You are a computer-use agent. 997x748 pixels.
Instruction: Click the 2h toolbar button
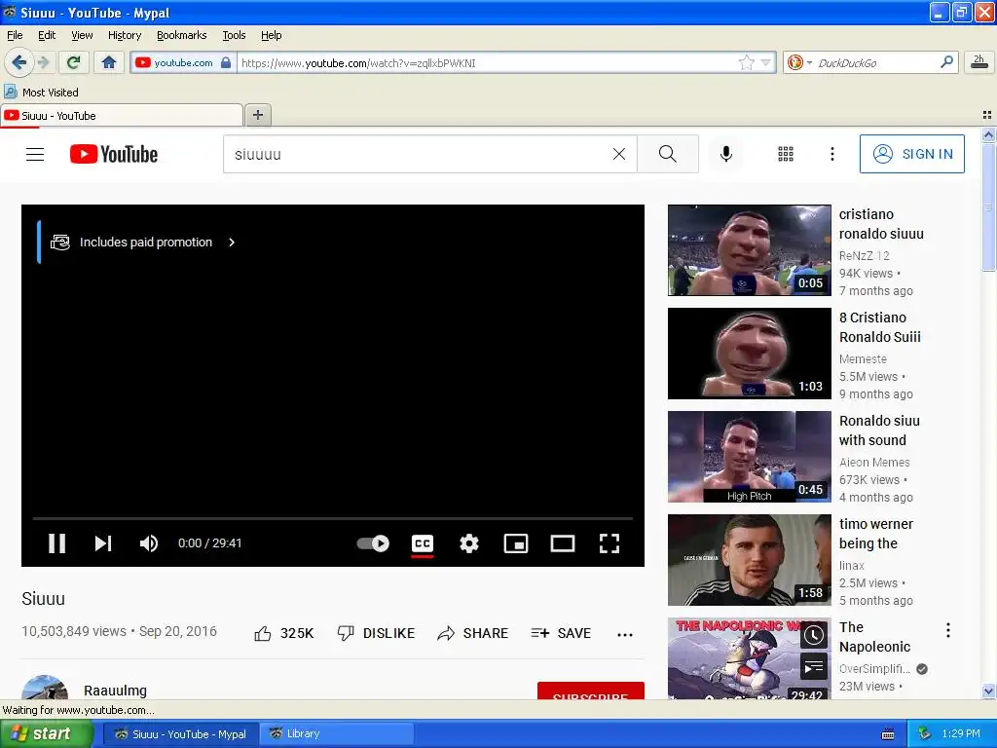pyautogui.click(x=979, y=62)
